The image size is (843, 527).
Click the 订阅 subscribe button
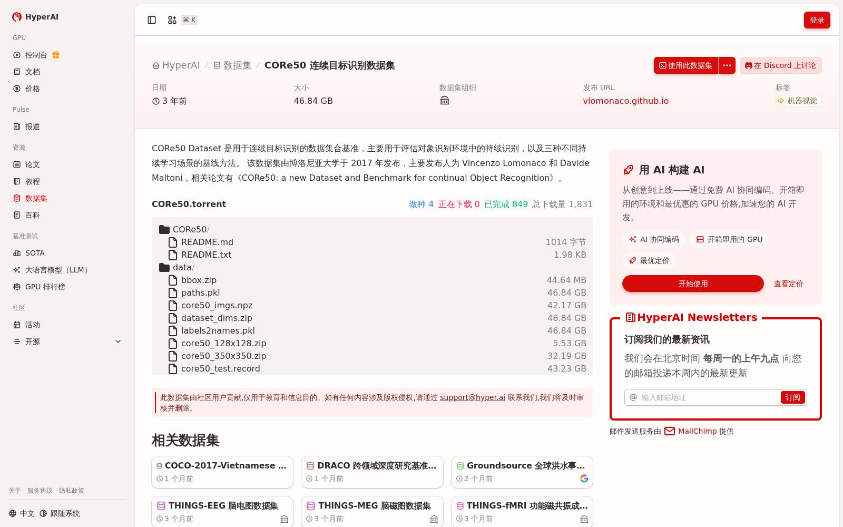click(792, 397)
